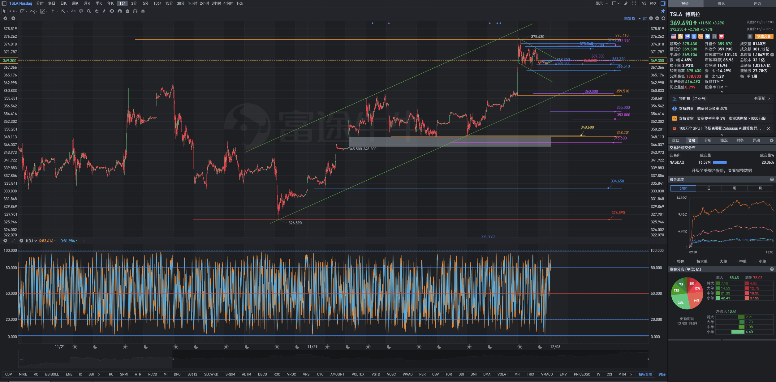Viewport: 776px width, 382px height.
Task: Toggle the left sidebar panel icon
Action: (4, 3)
